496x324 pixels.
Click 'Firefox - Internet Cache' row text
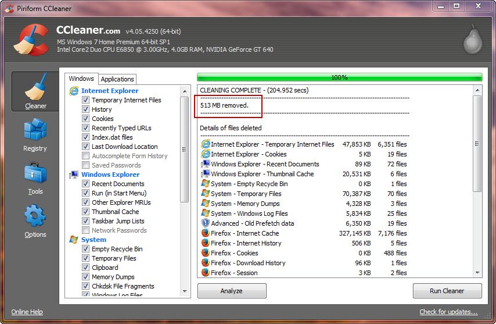245,233
